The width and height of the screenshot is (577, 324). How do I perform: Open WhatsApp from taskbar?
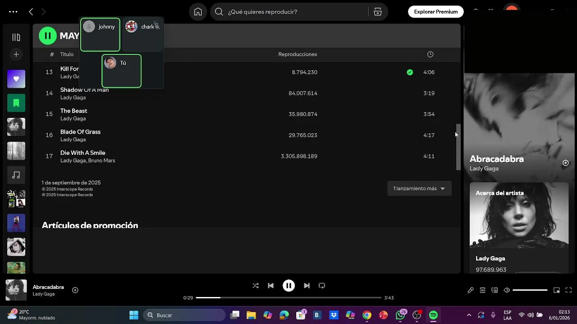[x=400, y=315]
